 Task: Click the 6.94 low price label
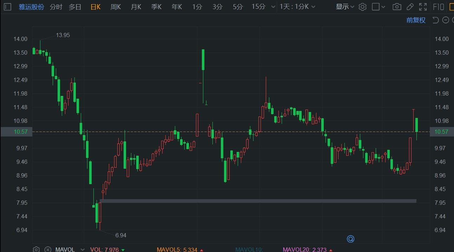(120, 235)
